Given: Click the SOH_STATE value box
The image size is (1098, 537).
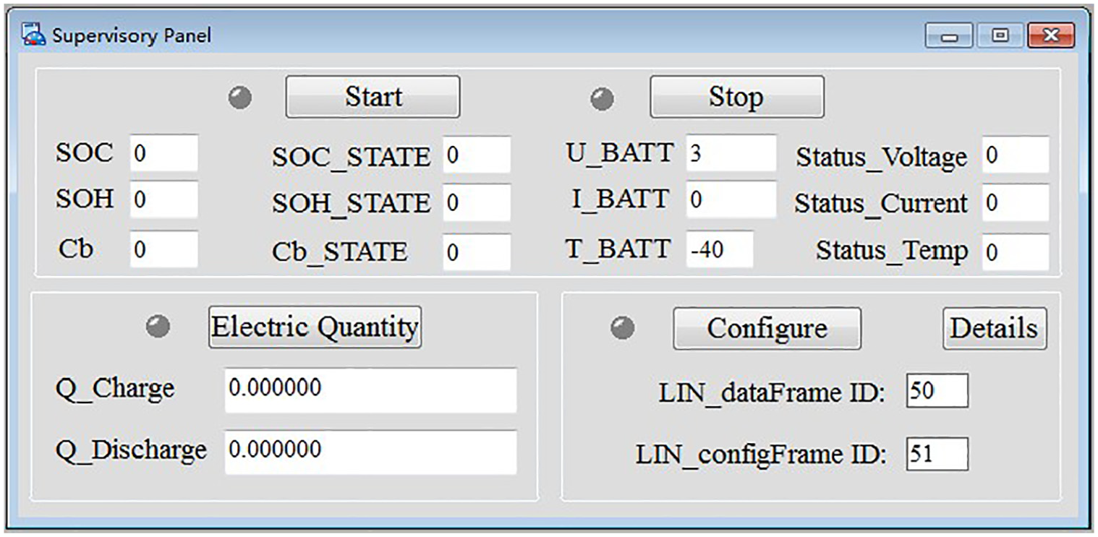Looking at the screenshot, I should click(x=477, y=202).
